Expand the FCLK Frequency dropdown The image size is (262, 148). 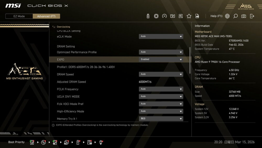[x=161, y=89]
